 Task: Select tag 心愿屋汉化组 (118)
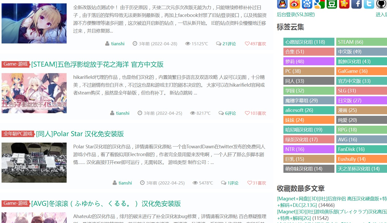(x=309, y=42)
